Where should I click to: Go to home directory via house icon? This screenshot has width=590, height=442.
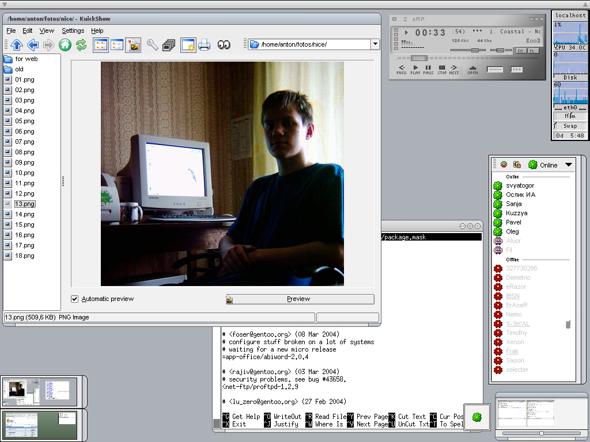65,45
